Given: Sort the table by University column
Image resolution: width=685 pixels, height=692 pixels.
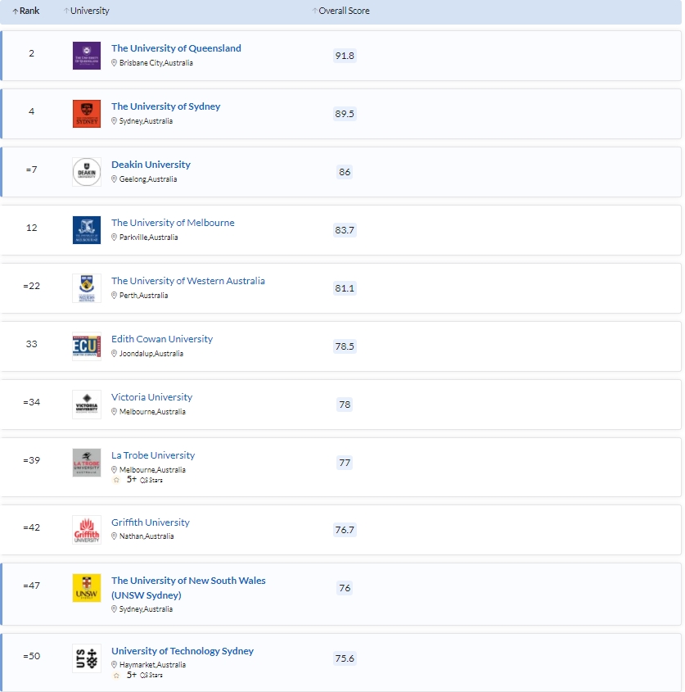Looking at the screenshot, I should 87,11.
